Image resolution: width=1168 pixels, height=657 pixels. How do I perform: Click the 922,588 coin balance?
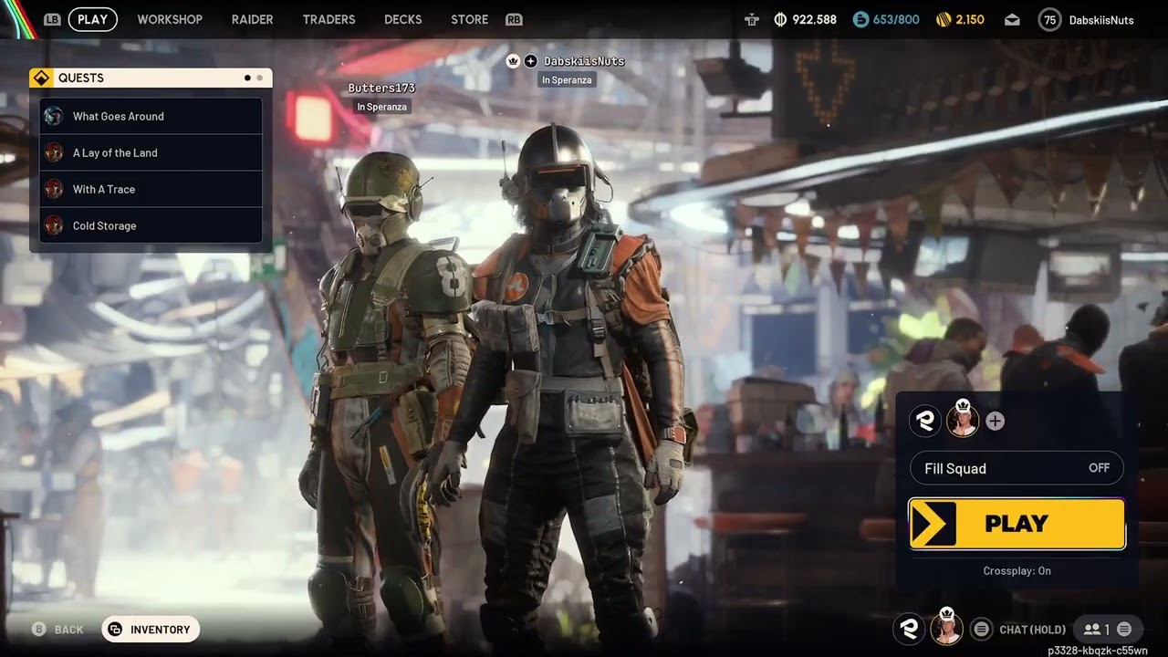click(x=814, y=19)
